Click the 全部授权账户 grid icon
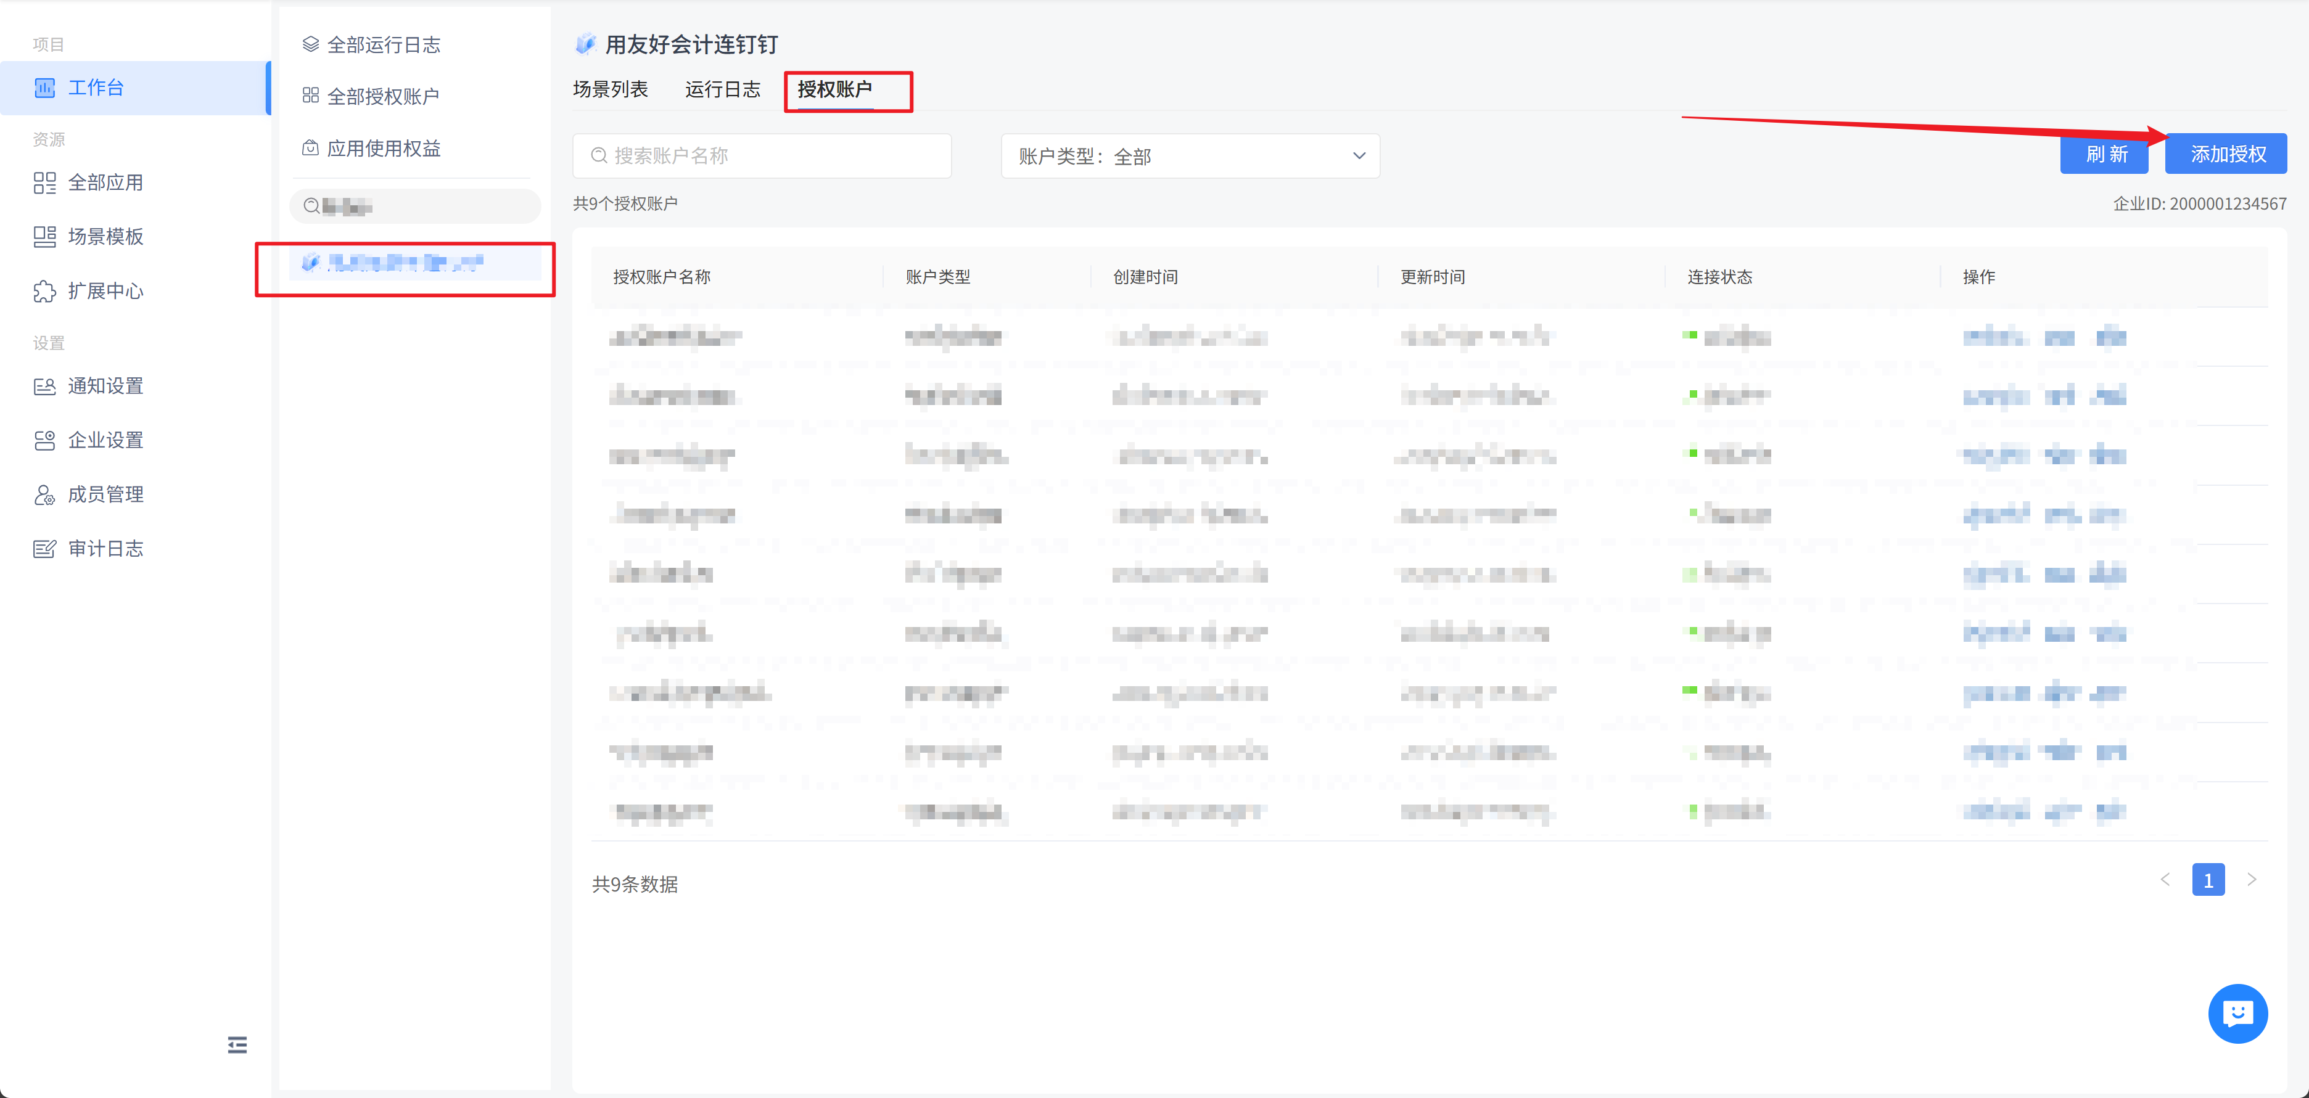The width and height of the screenshot is (2309, 1098). point(310,95)
